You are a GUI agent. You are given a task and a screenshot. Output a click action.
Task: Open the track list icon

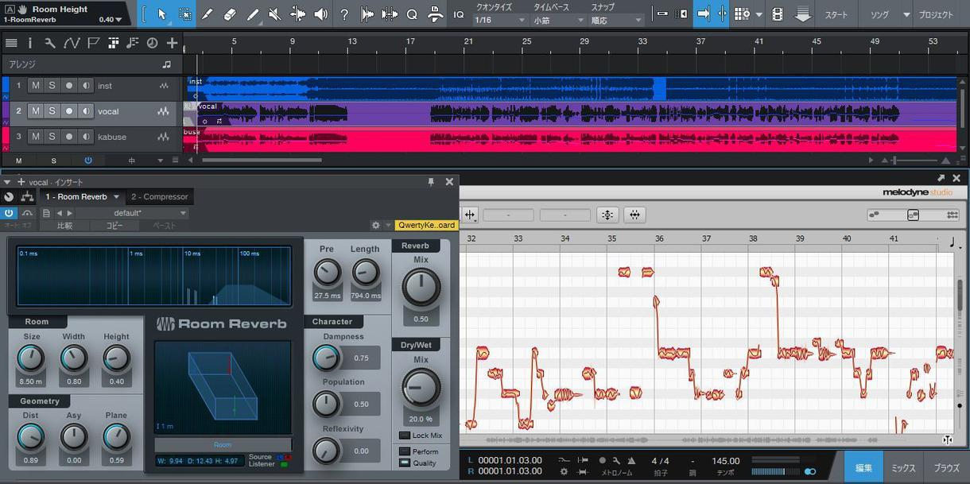point(11,43)
